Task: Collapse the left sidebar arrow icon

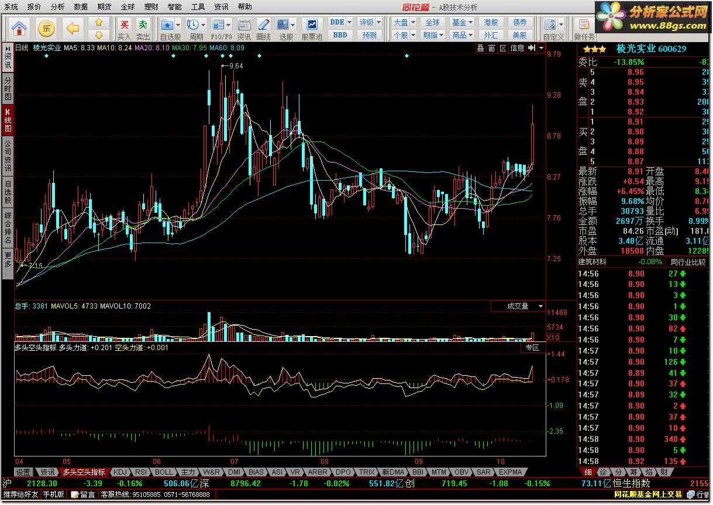Action: point(8,48)
